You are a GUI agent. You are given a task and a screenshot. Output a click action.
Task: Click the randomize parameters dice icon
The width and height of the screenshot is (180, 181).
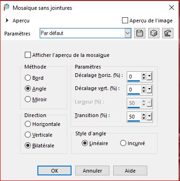pyautogui.click(x=154, y=33)
